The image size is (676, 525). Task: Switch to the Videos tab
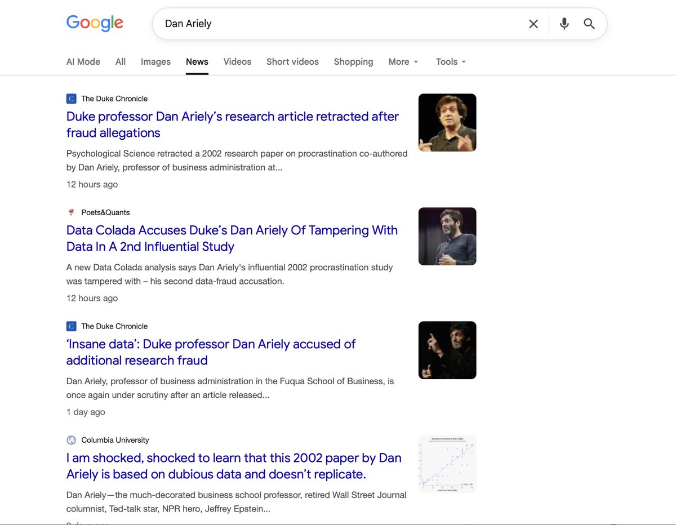(237, 62)
